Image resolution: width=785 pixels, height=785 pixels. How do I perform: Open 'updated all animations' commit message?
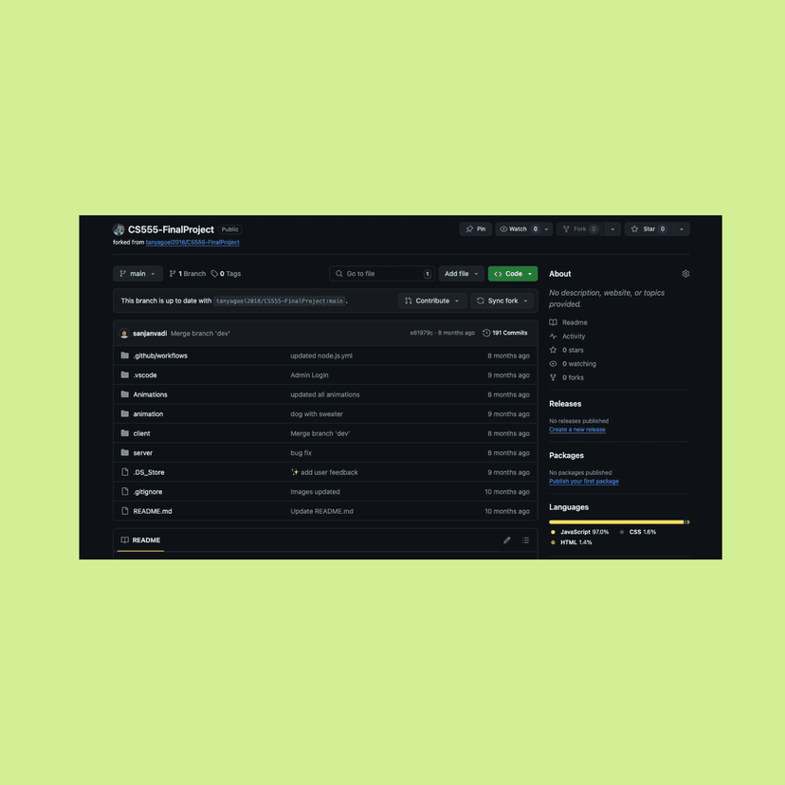pos(325,394)
